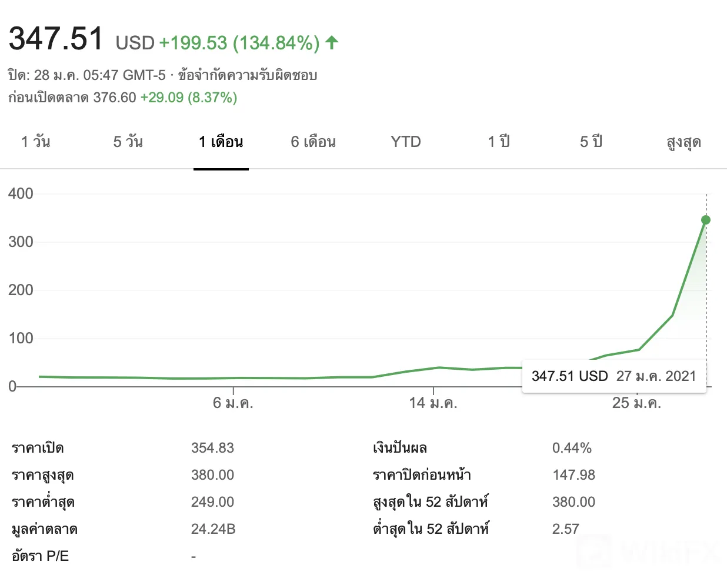Switch chart to YTD range
727x582 pixels.
click(406, 142)
